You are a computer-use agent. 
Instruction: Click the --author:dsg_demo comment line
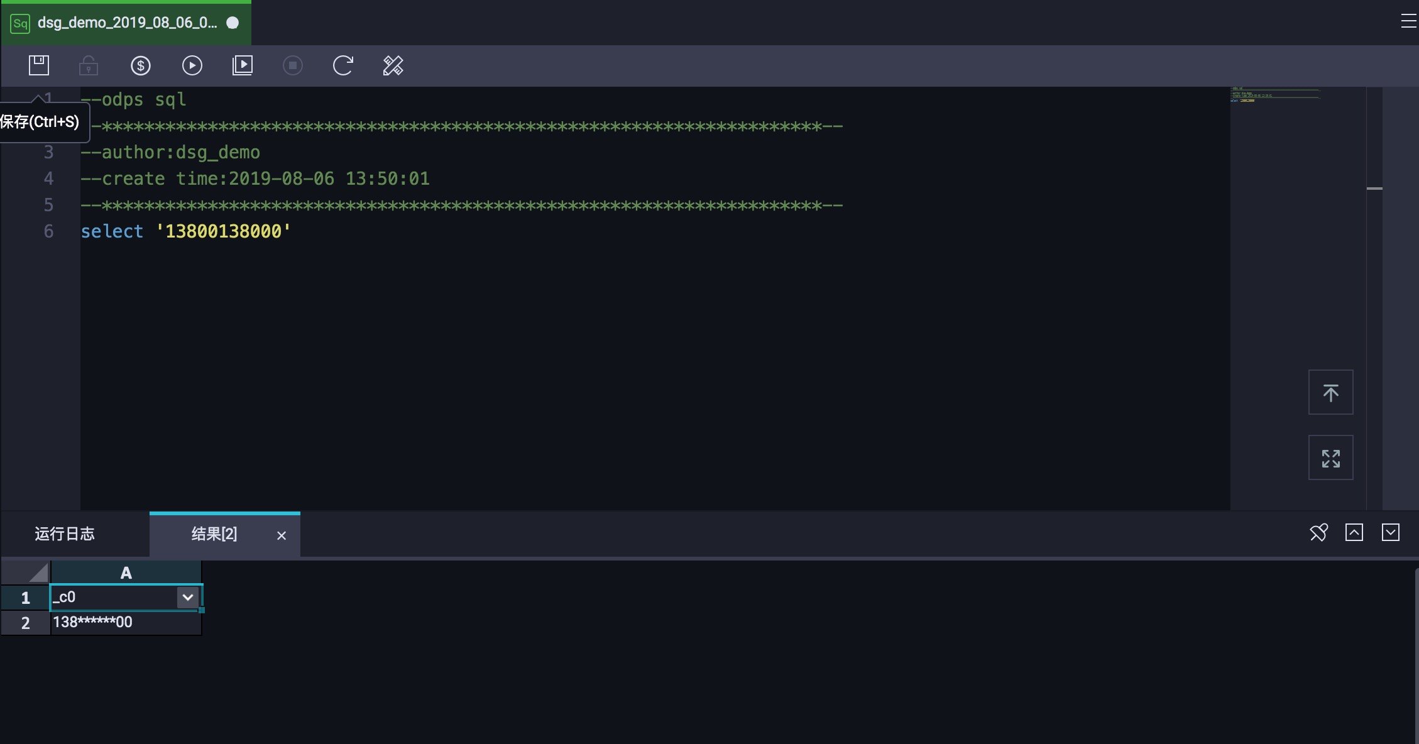[x=170, y=152]
